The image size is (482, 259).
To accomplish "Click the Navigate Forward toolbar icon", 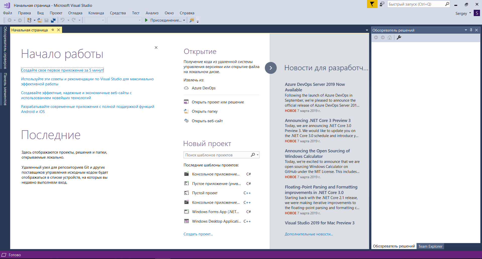I will pos(20,20).
